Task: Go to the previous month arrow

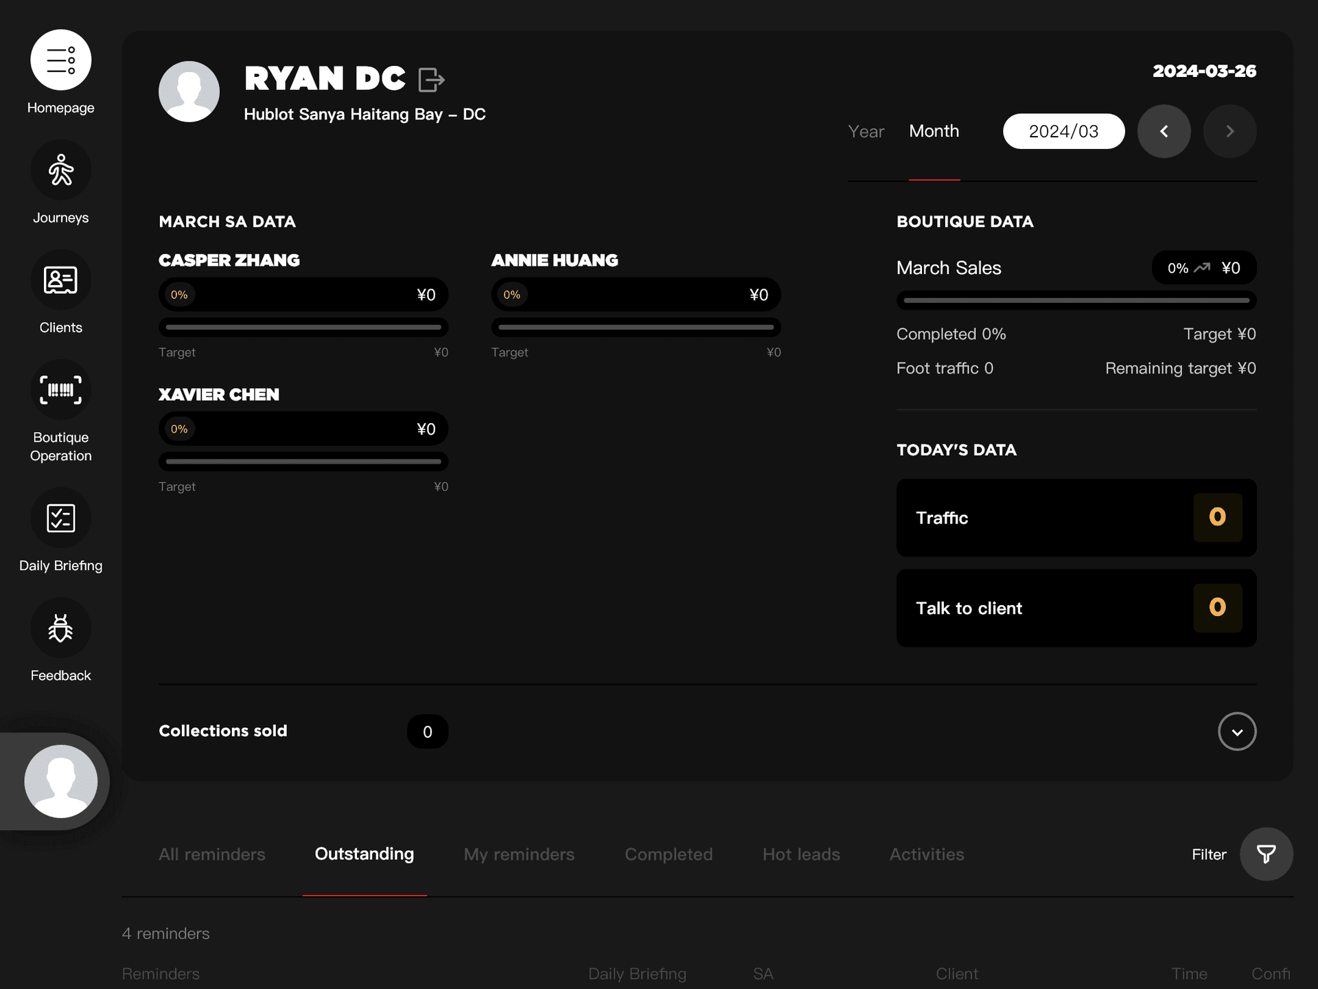Action: pyautogui.click(x=1164, y=131)
